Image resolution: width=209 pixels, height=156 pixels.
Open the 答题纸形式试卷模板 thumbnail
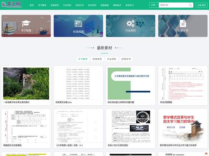(26, 127)
